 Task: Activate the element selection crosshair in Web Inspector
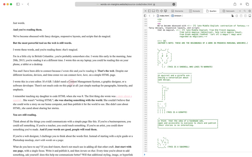click(161, 11)
